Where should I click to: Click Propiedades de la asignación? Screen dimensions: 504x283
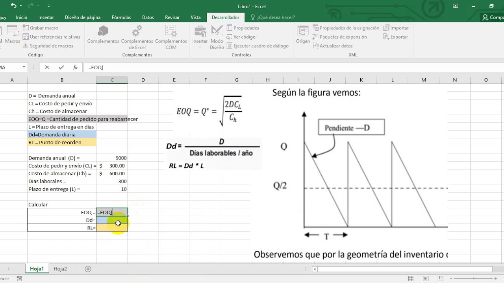point(346,28)
